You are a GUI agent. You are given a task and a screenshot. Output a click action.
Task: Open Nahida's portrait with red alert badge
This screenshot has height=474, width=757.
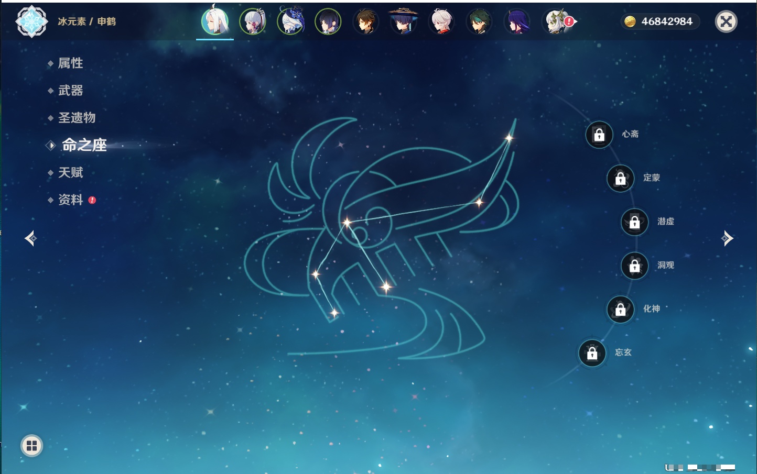tap(557, 21)
